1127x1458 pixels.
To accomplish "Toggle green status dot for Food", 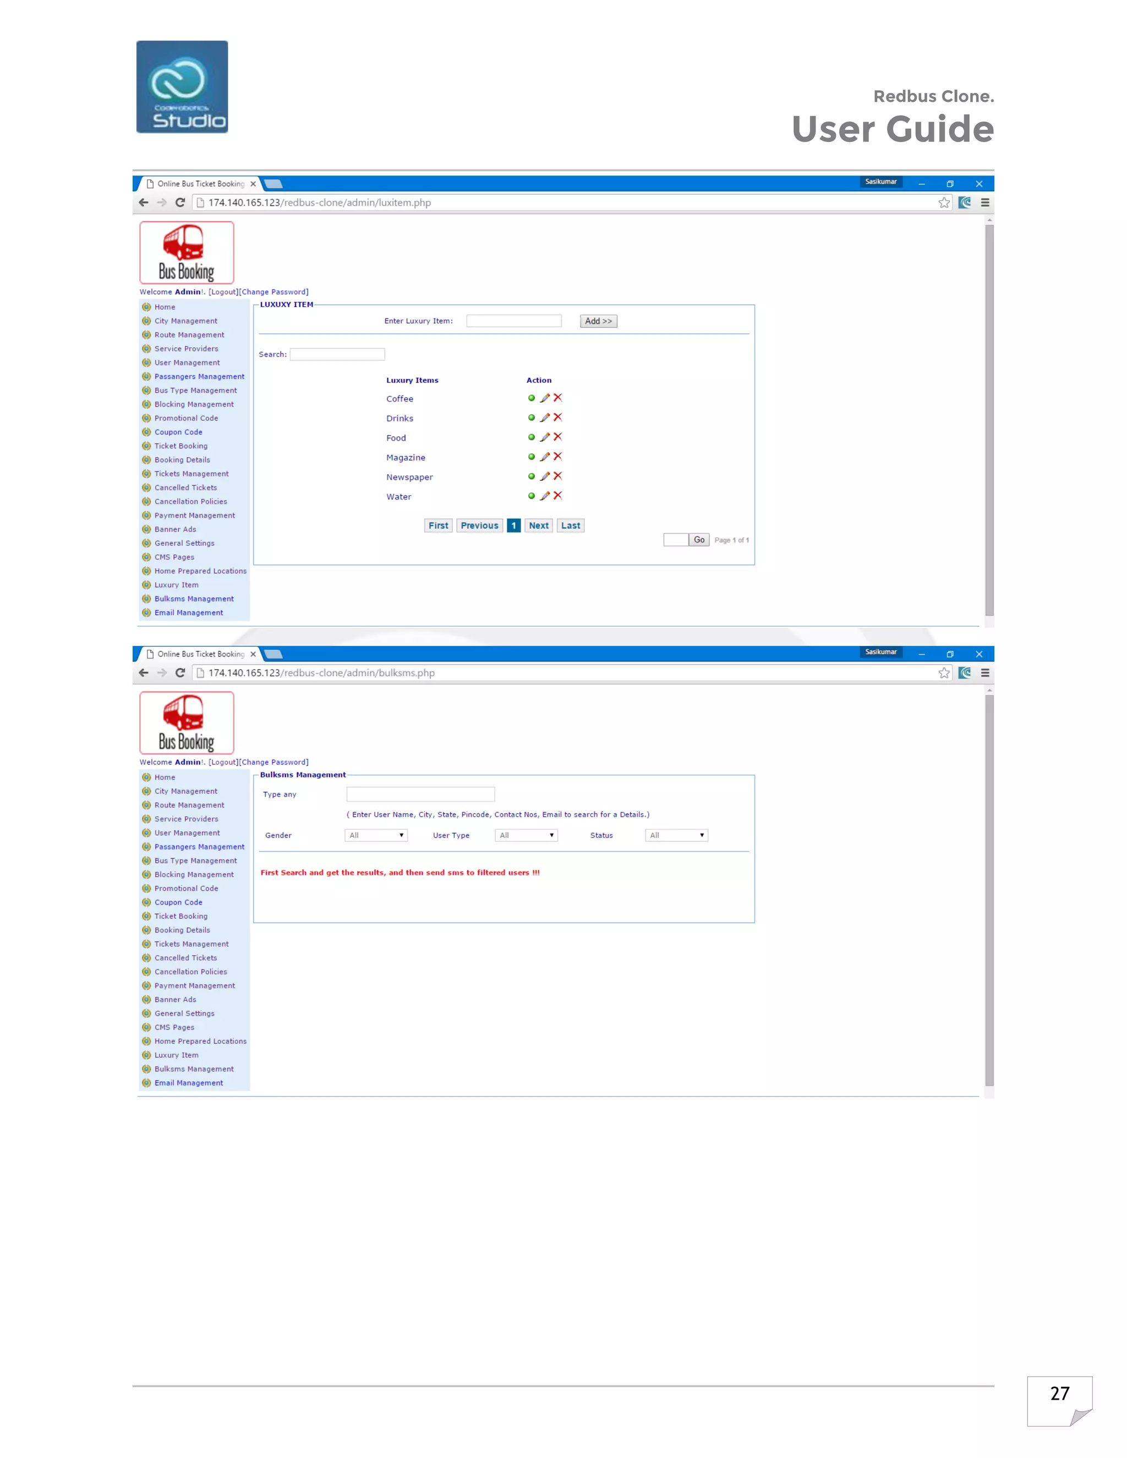I will point(532,437).
